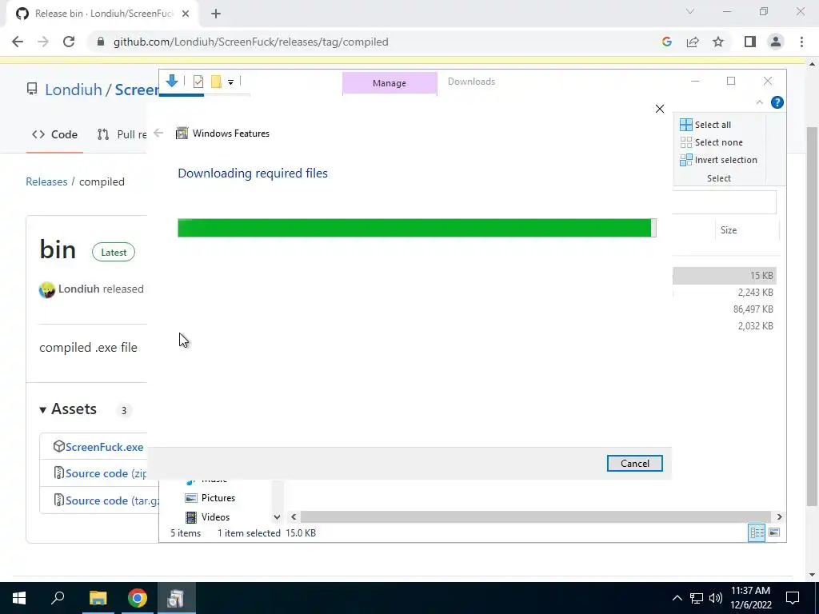
Task: Show hidden system tray icons
Action: [x=677, y=598]
